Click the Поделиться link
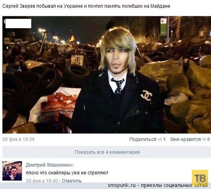The height and width of the screenshot is (189, 211). [143, 139]
